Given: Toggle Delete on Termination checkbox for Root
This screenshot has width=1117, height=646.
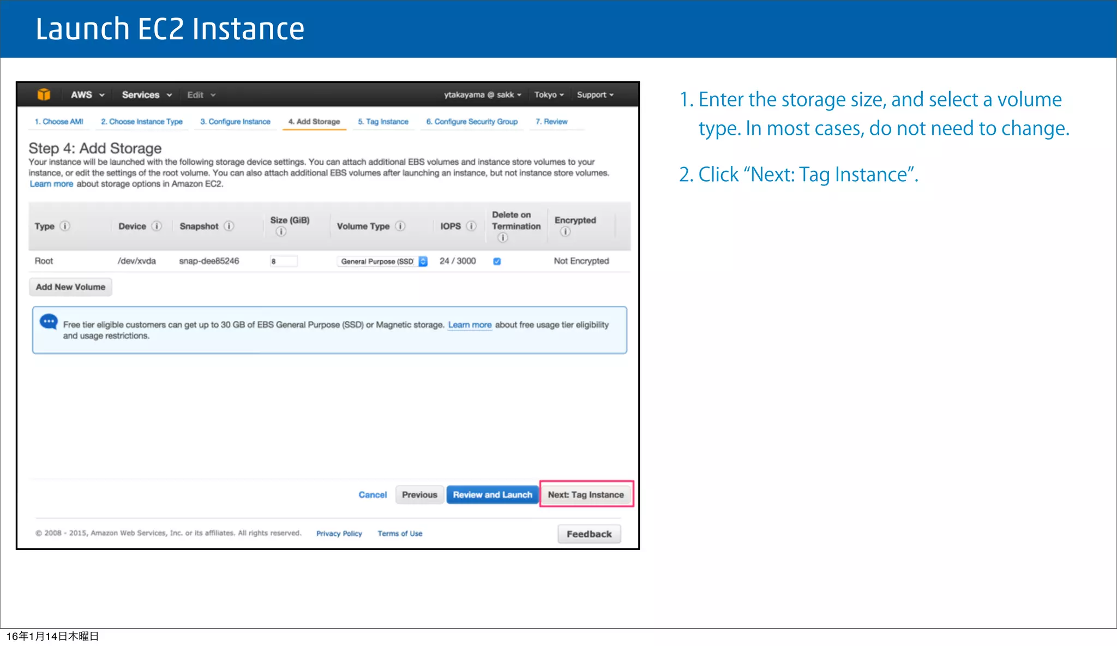Looking at the screenshot, I should coord(497,261).
